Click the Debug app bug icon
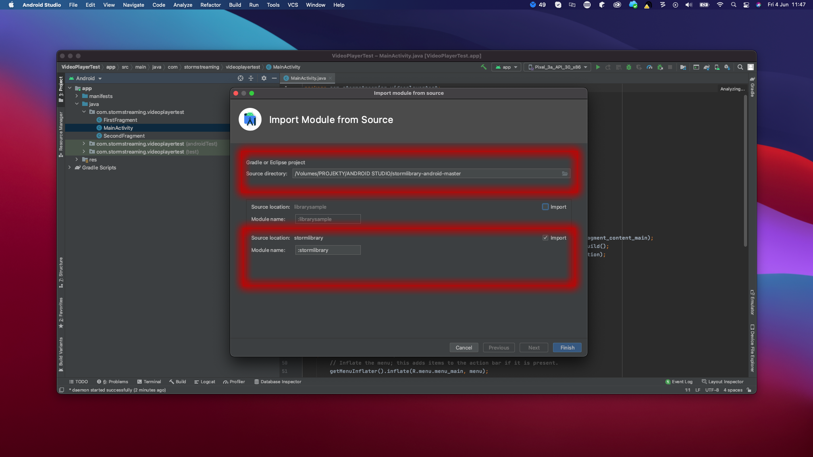 coord(629,67)
